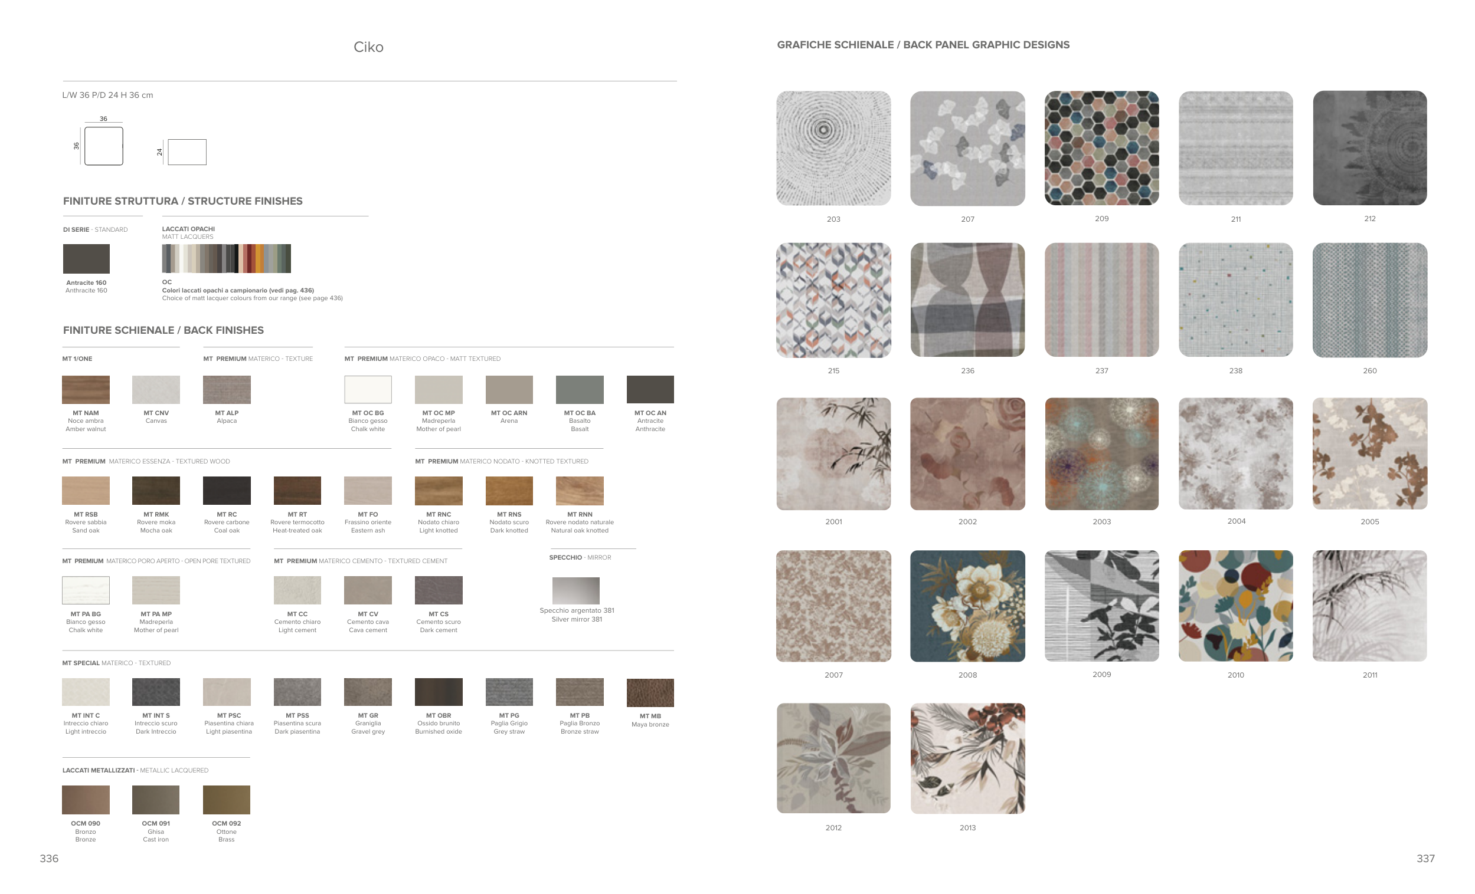Click the blue floral bouquet graphic 2008

click(x=967, y=606)
